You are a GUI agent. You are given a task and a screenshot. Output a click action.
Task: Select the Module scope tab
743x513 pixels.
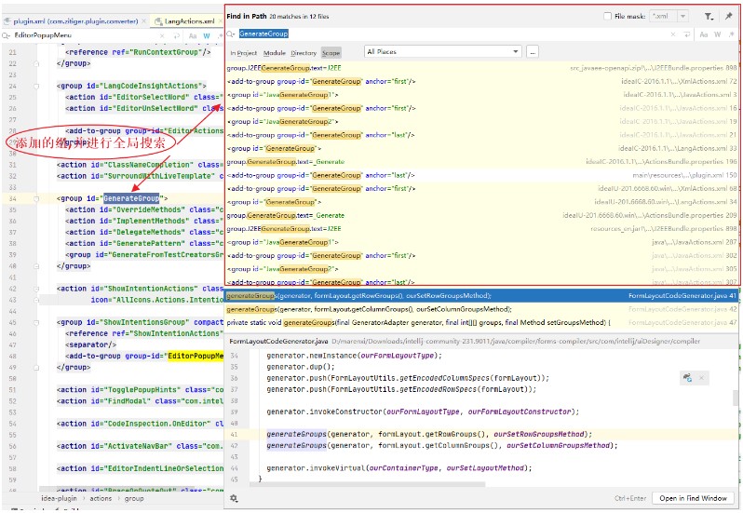pos(275,53)
